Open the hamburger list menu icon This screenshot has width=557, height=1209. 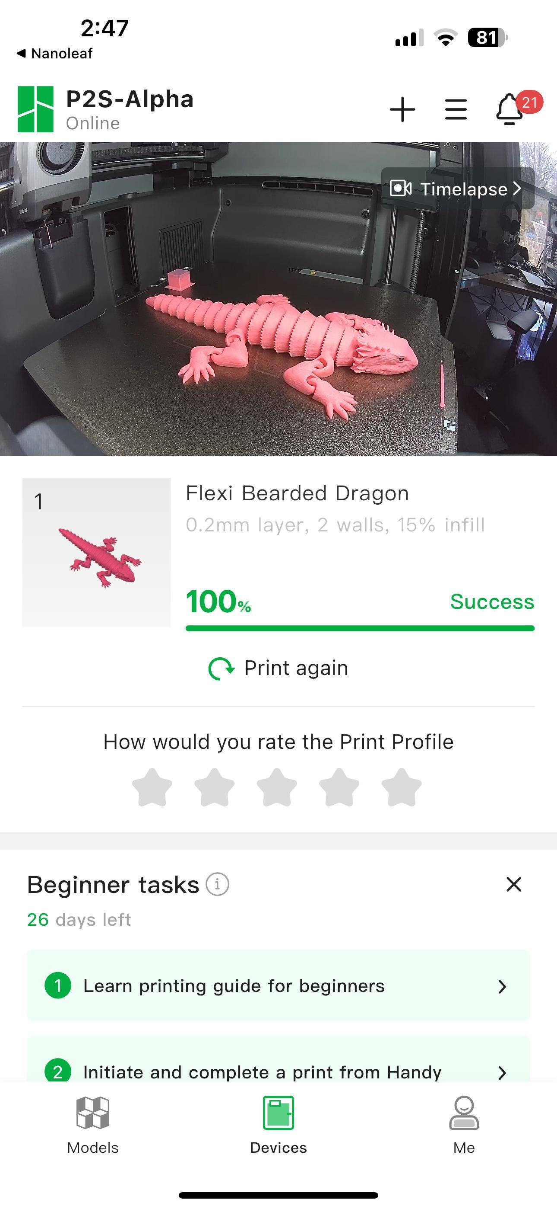click(x=456, y=110)
